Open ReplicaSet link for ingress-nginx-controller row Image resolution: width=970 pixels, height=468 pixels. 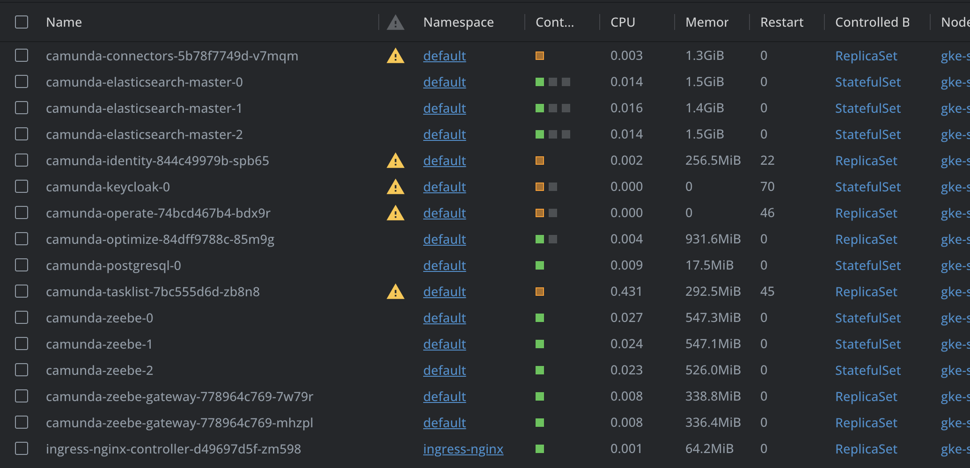(866, 449)
